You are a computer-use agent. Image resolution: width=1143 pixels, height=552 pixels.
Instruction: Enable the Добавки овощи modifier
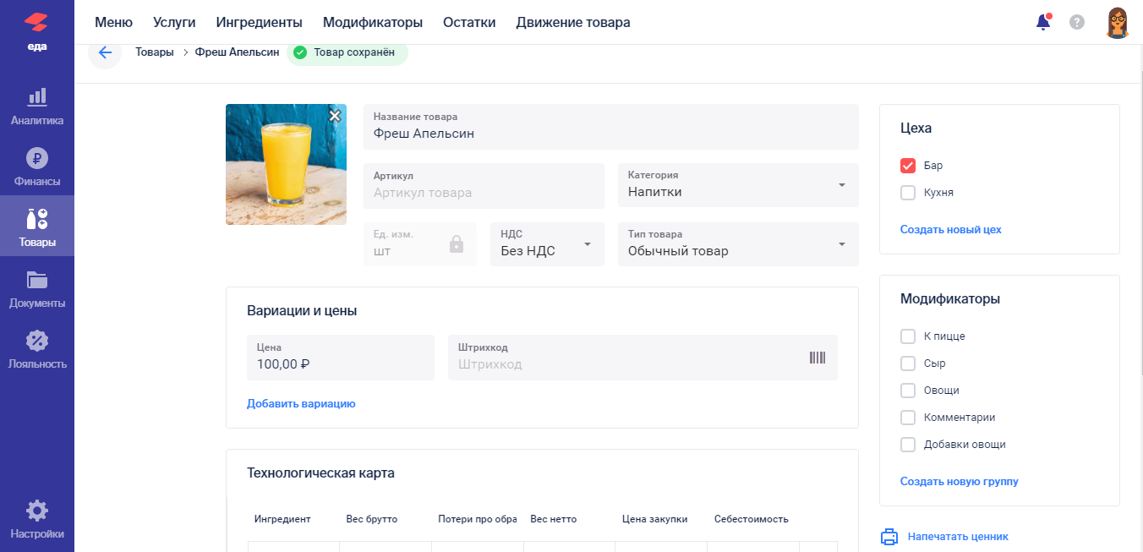(908, 445)
